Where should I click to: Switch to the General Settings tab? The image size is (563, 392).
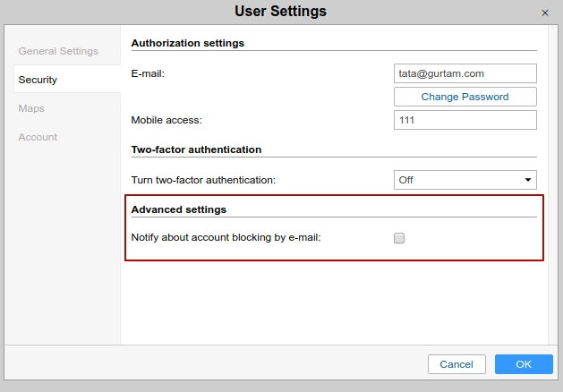[x=58, y=51]
